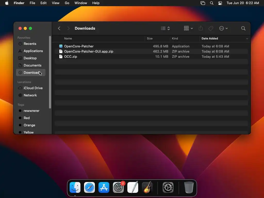
Task: Open the group-by grid dropdown
Action: (x=188, y=28)
